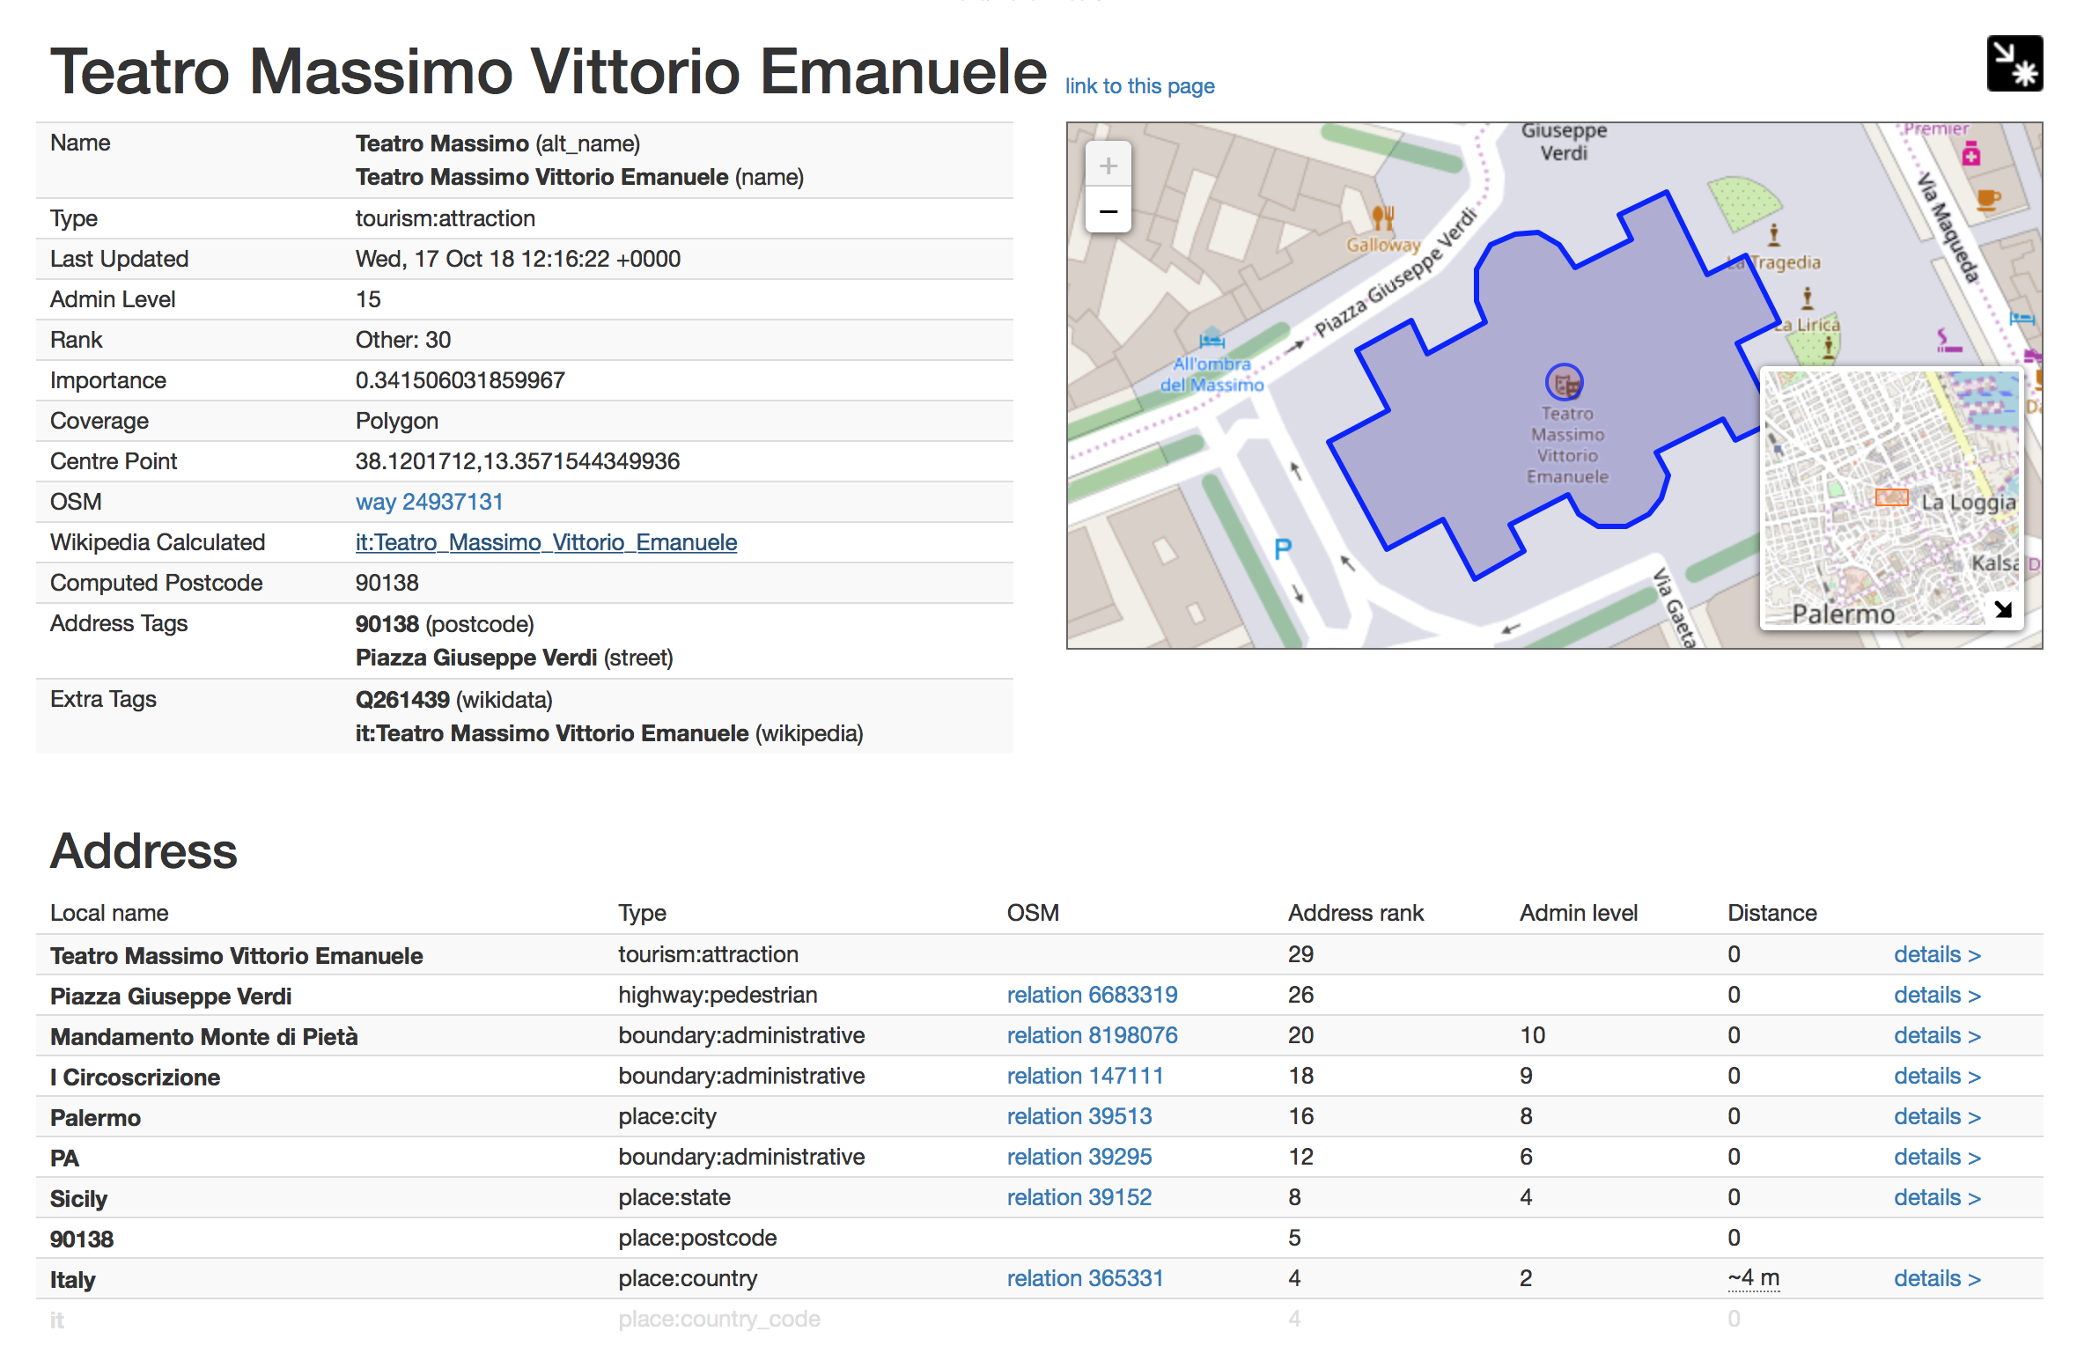Click the 'Admin level' column header

click(x=1578, y=914)
